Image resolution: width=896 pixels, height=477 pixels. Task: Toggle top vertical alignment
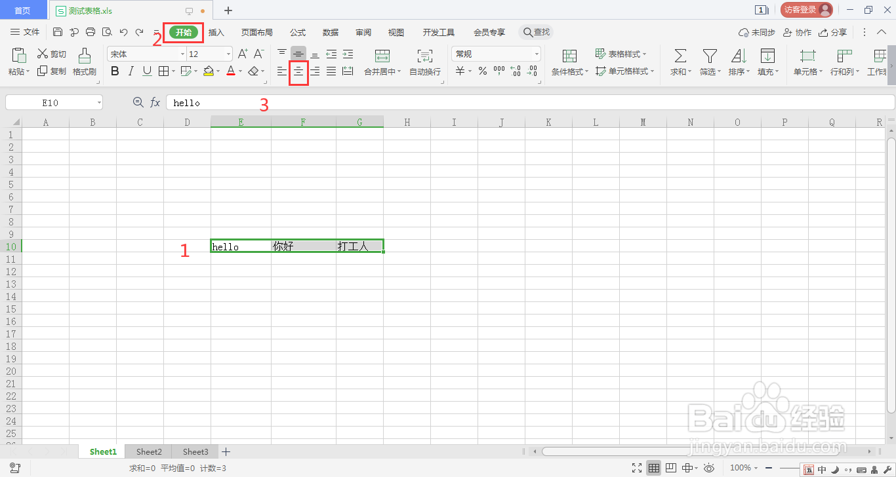282,54
